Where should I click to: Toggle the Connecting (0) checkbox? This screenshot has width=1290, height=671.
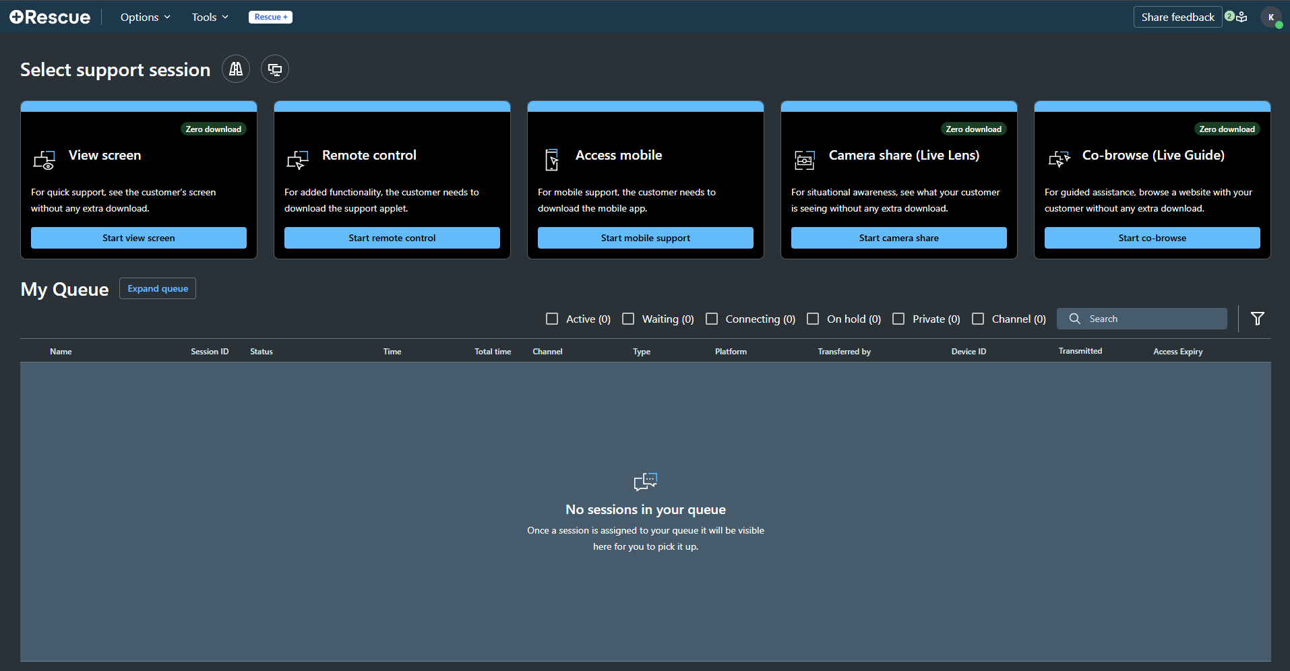click(x=712, y=319)
